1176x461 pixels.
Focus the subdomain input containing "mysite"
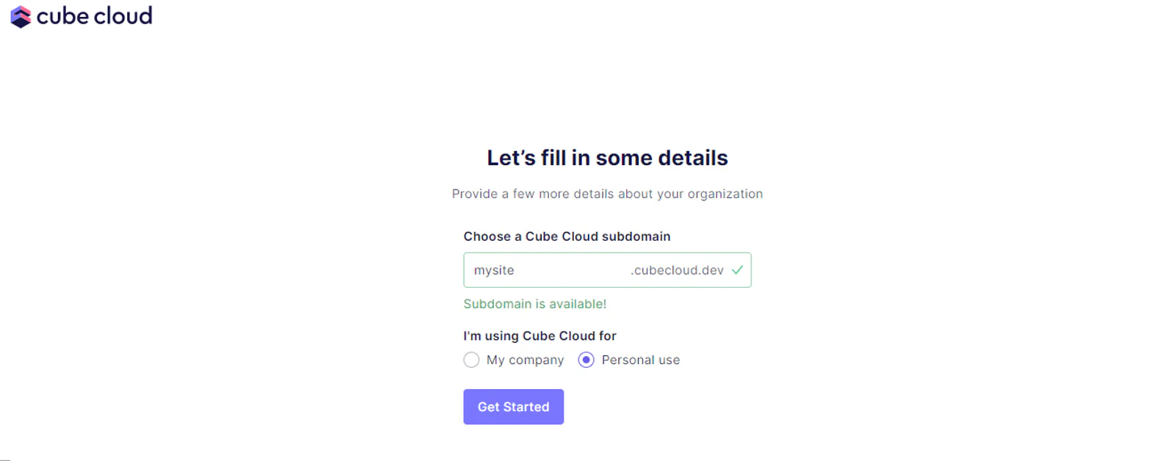click(x=607, y=270)
